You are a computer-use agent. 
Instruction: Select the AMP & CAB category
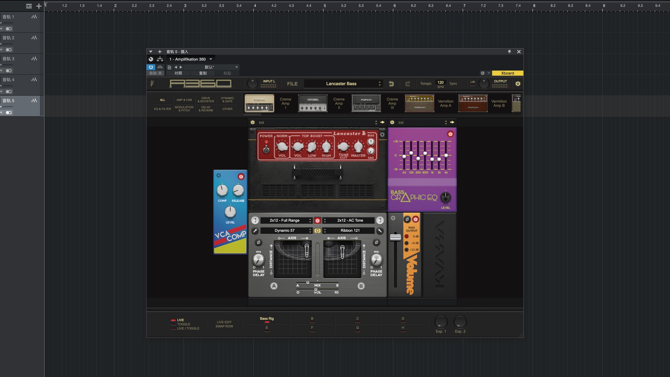tap(184, 100)
